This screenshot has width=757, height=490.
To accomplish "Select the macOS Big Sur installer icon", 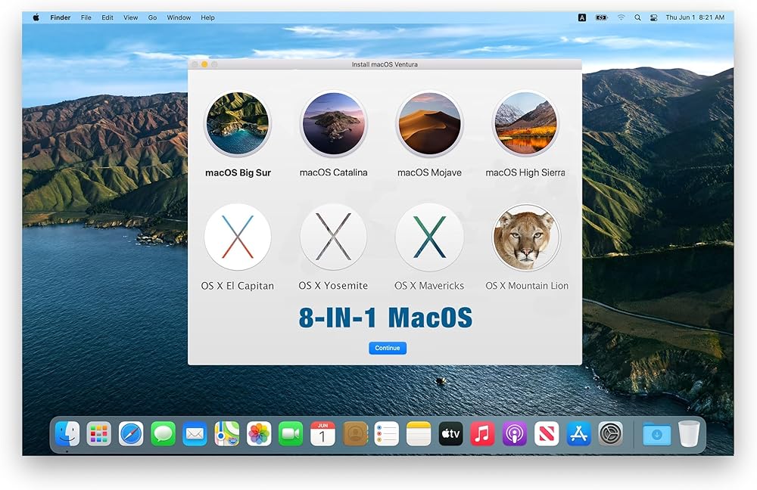I will (x=238, y=123).
